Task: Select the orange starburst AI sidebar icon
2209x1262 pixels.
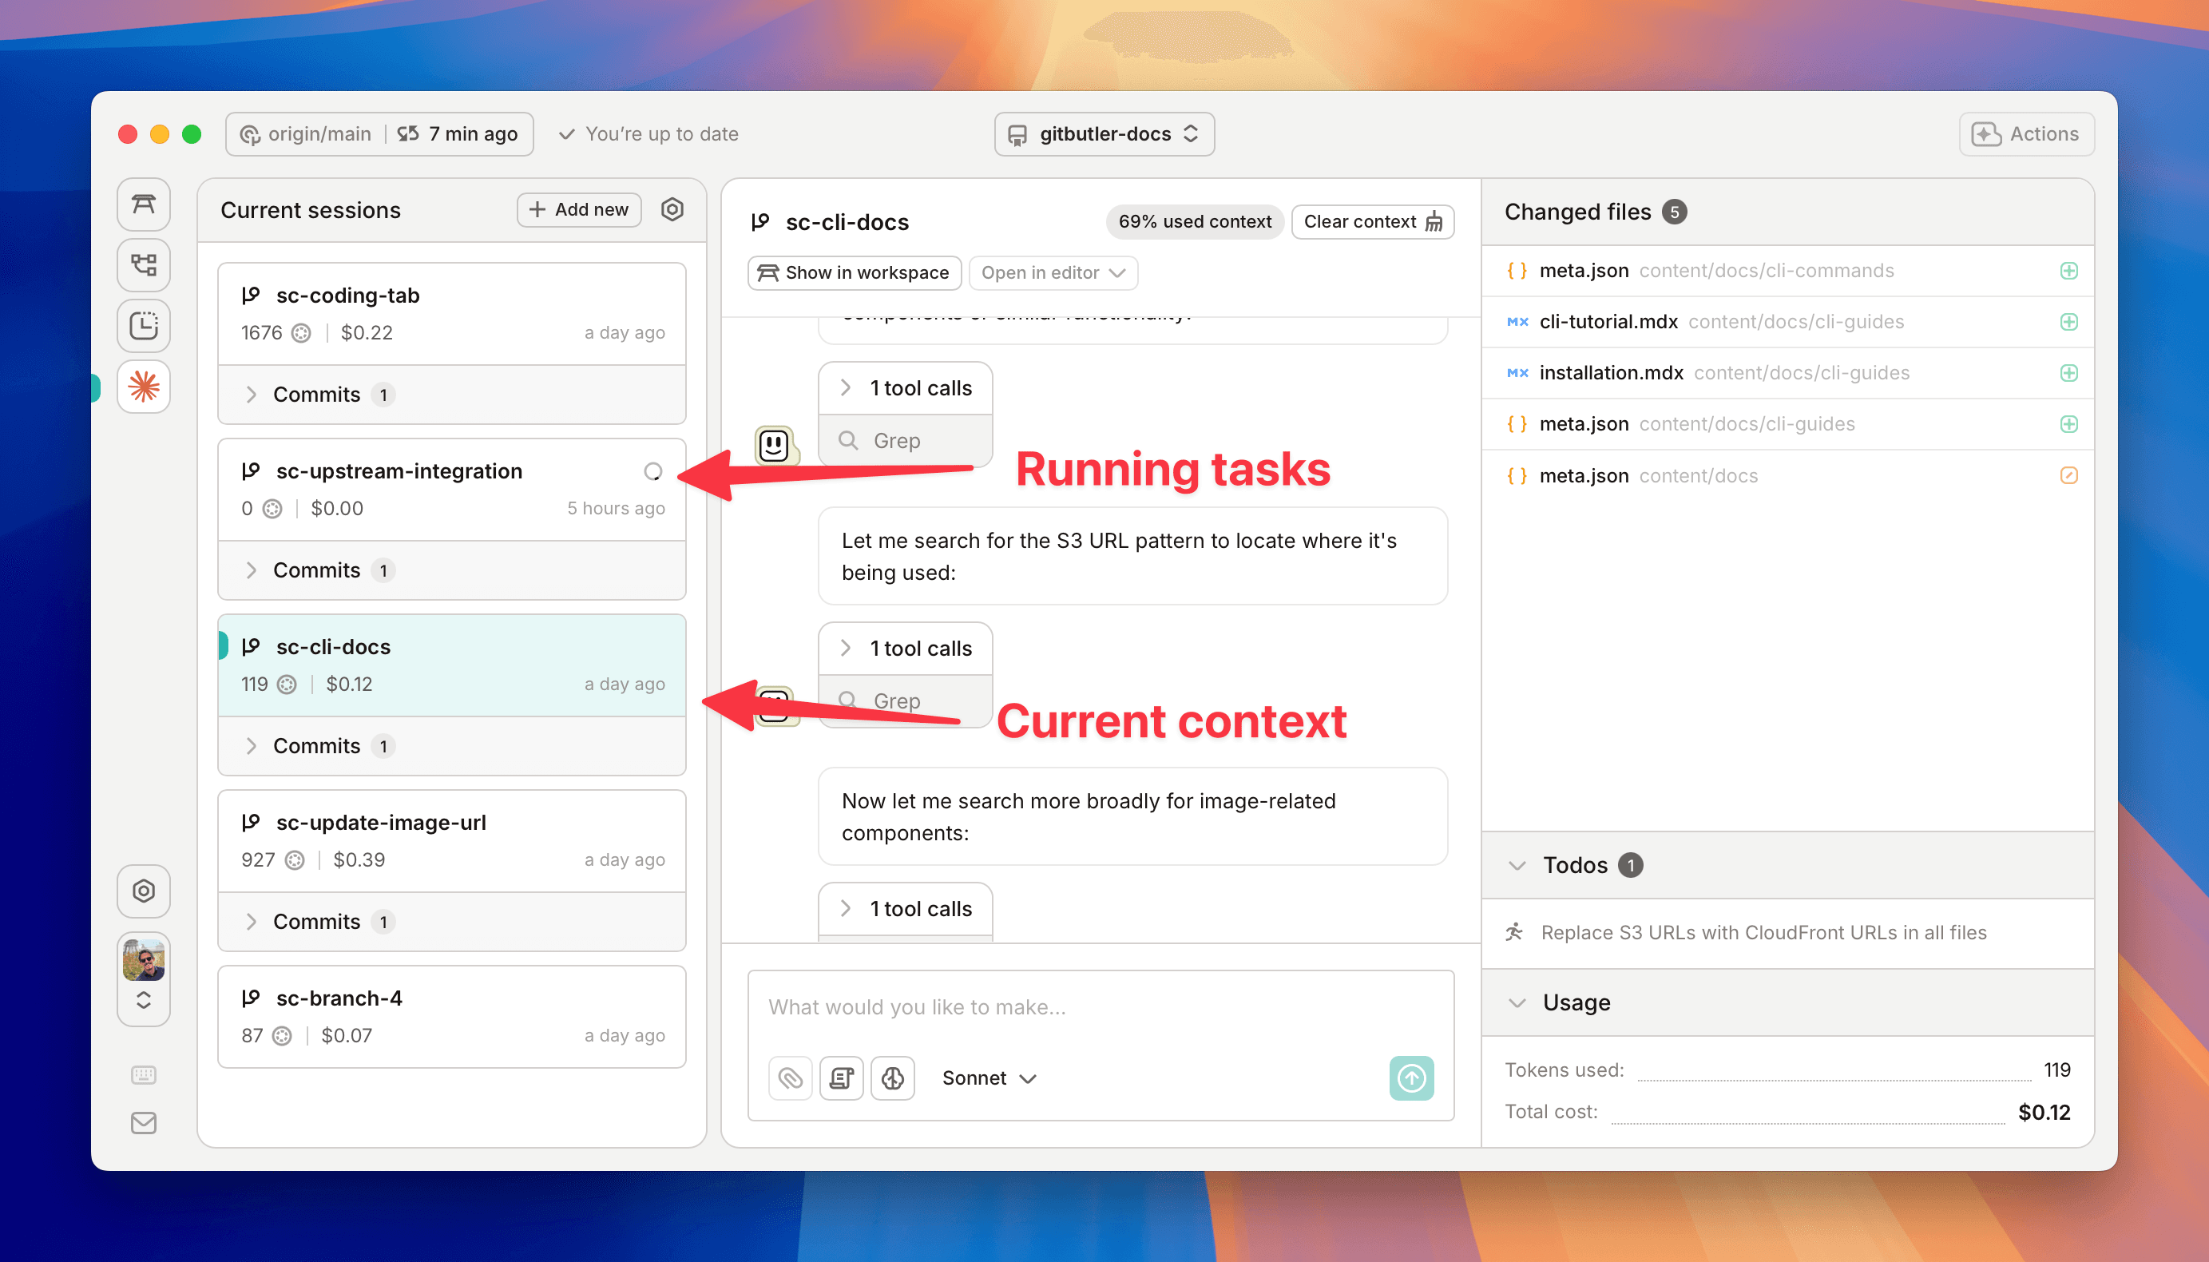Action: [x=143, y=387]
